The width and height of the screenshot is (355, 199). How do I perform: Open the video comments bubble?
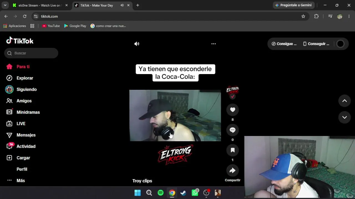click(232, 130)
